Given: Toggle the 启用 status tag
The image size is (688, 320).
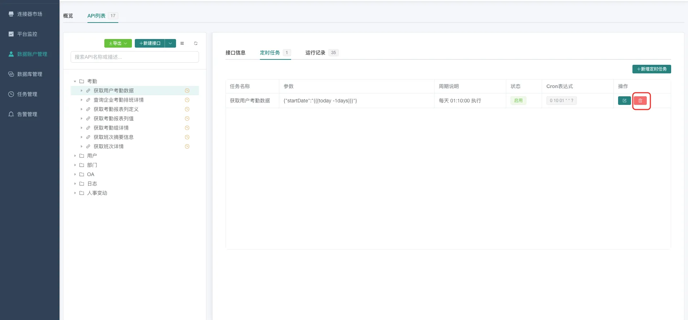Looking at the screenshot, I should pos(518,101).
